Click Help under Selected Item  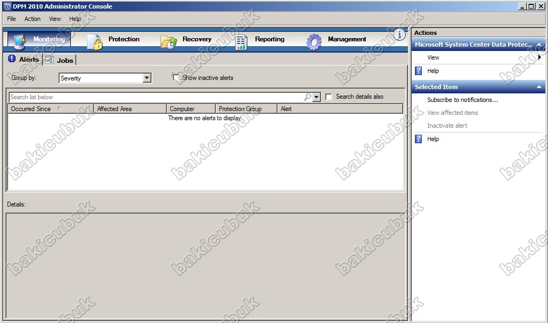point(433,139)
